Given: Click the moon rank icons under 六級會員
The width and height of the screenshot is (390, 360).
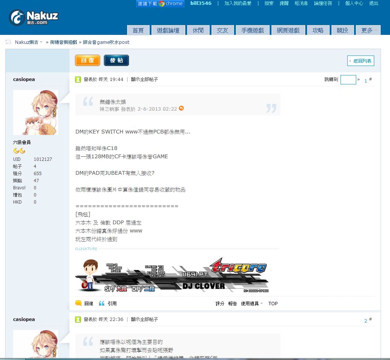Looking at the screenshot, I should coord(19,151).
